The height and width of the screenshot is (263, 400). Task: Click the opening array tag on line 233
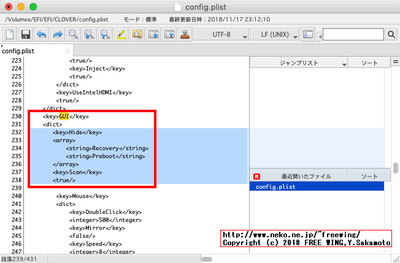point(64,140)
